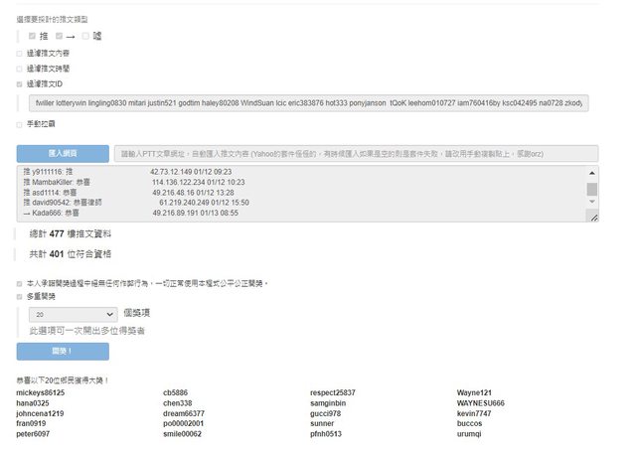
Task: Toggle the 推 push-type checkbox
Action: pos(32,36)
